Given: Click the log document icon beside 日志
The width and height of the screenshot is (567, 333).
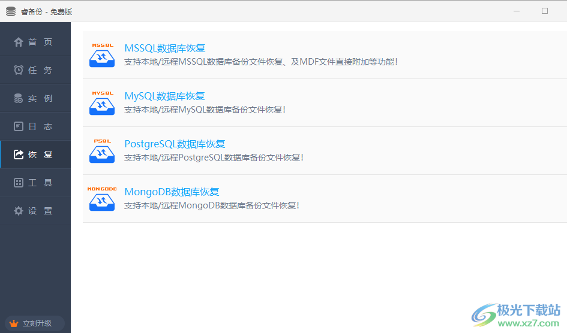Looking at the screenshot, I should coord(19,126).
